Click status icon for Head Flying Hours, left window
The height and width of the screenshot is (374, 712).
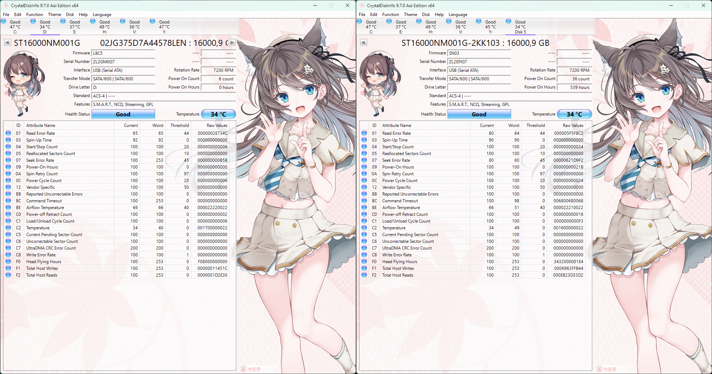point(8,262)
